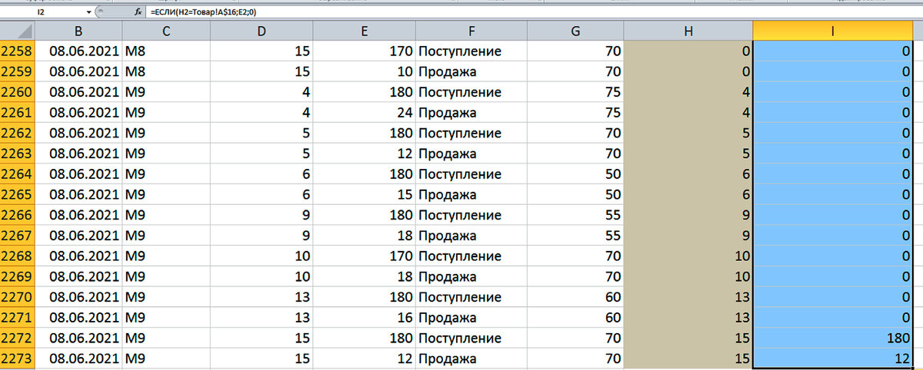Select row header 2270
923x370 pixels.
coord(17,297)
